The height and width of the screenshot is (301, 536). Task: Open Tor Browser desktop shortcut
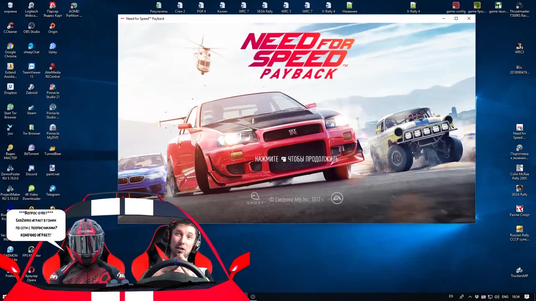point(31,130)
